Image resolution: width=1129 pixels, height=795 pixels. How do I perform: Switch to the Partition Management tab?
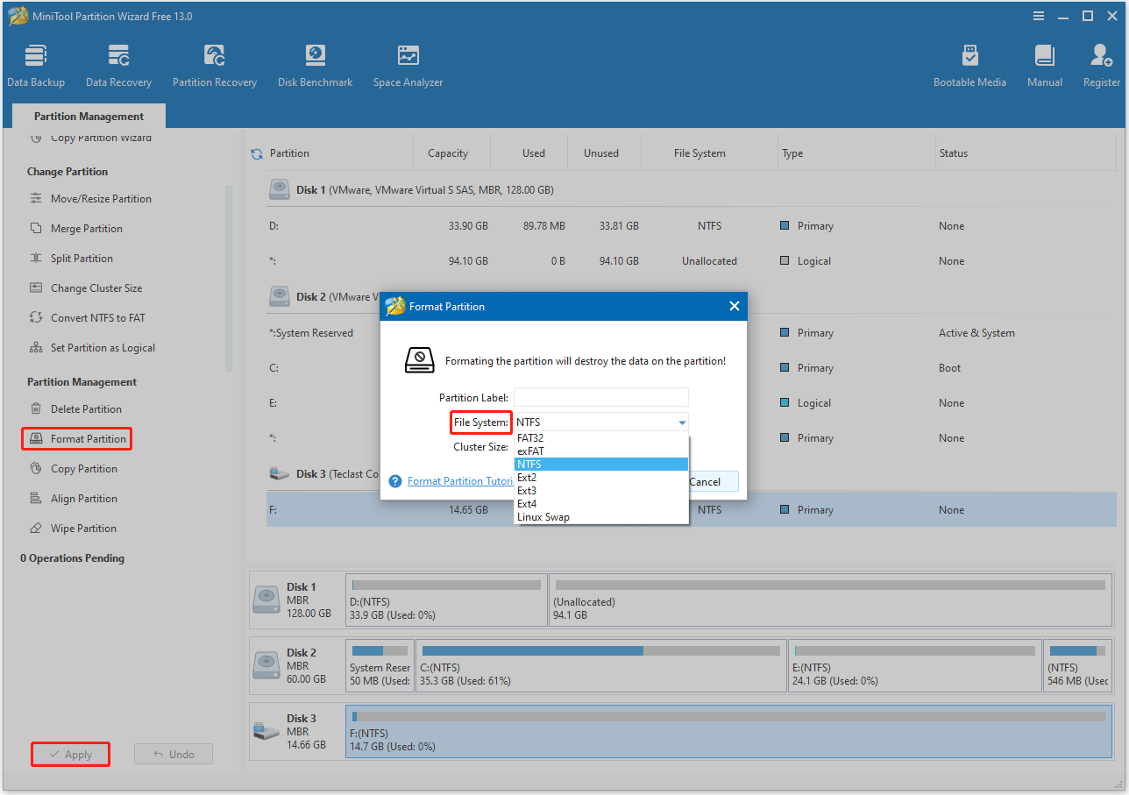88,116
